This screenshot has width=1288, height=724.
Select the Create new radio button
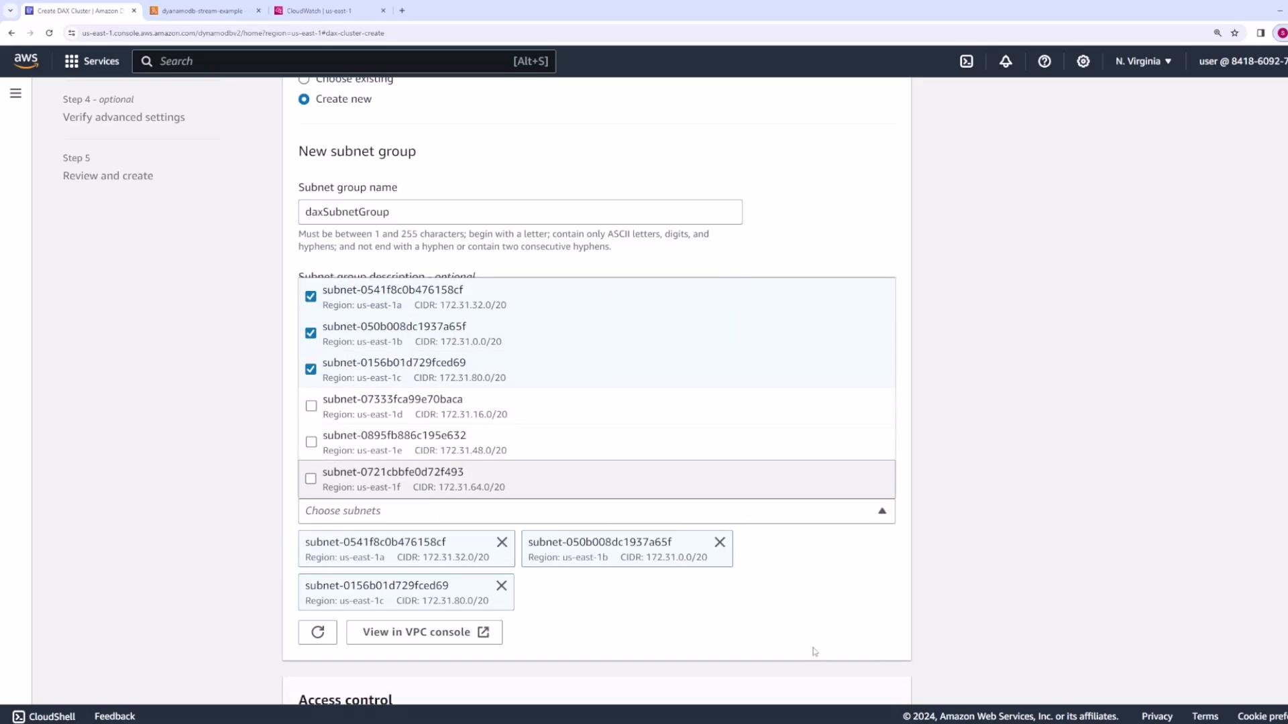304,99
